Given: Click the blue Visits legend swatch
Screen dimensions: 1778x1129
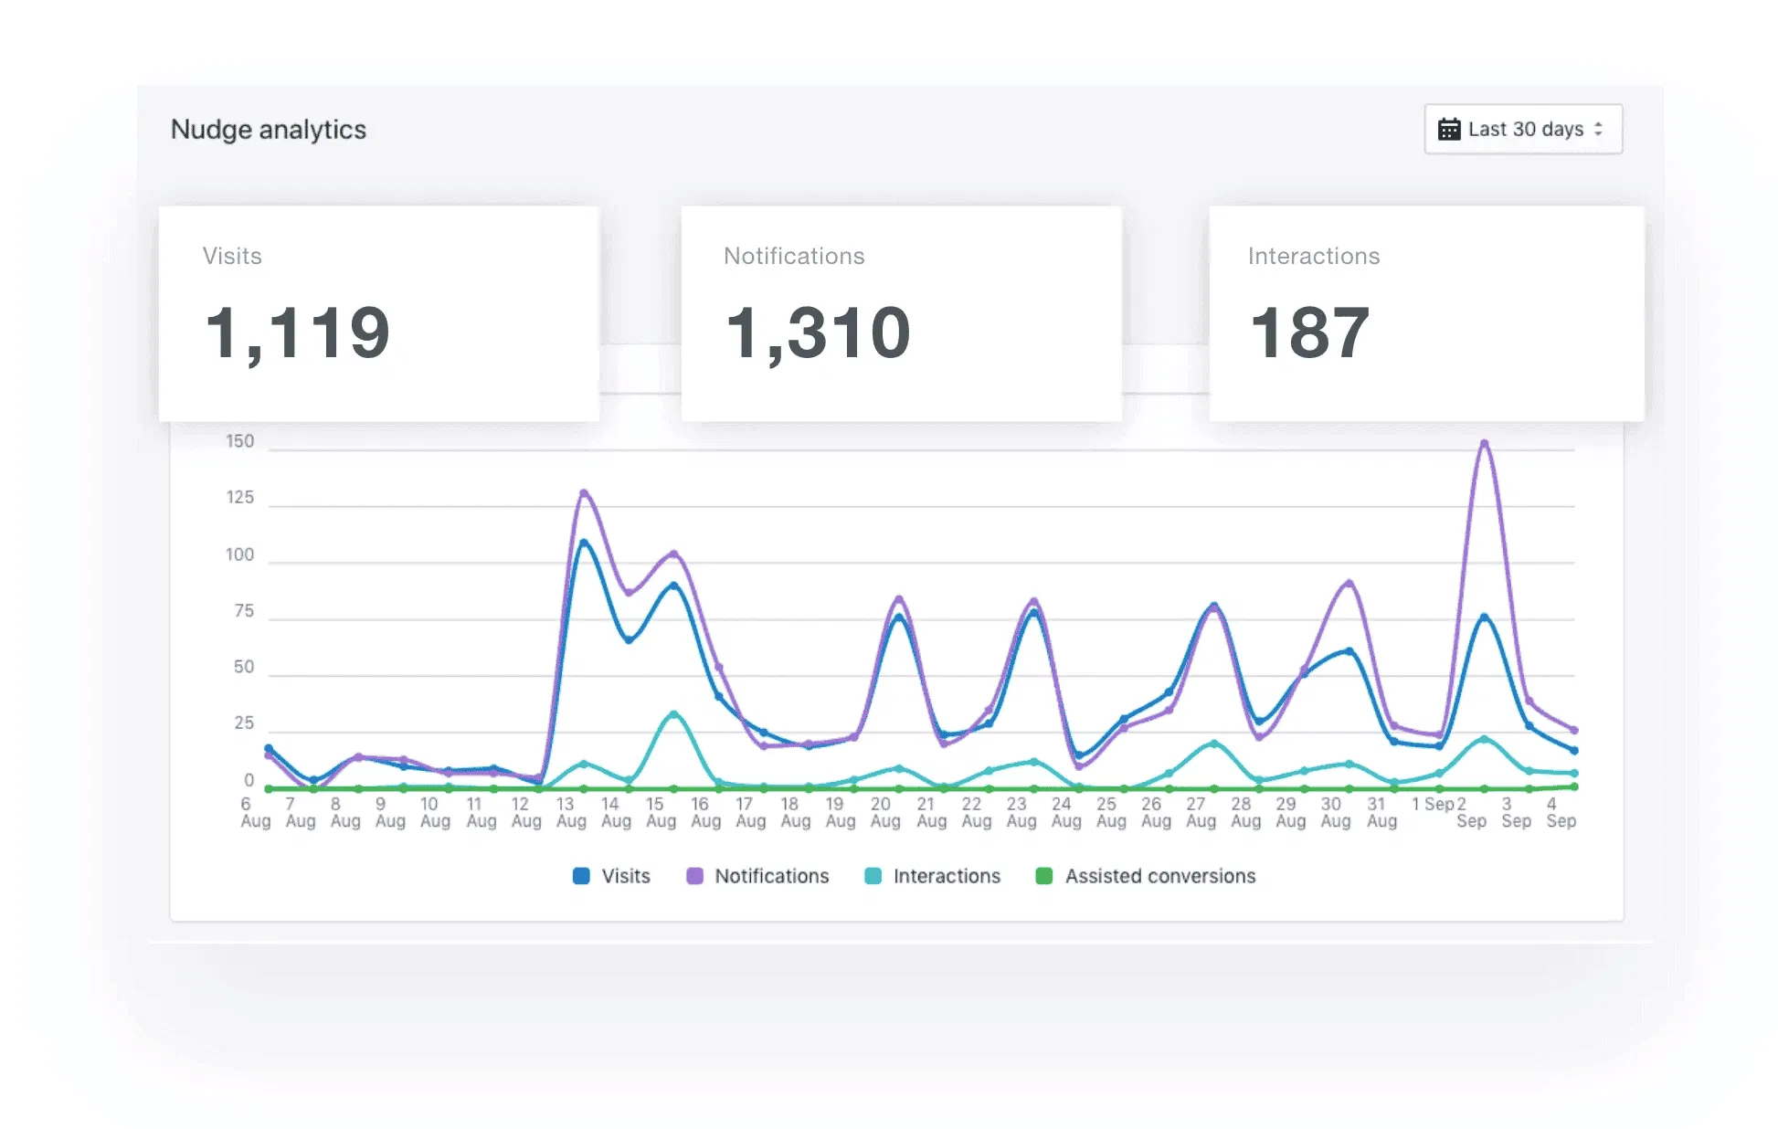Looking at the screenshot, I should click(x=581, y=876).
